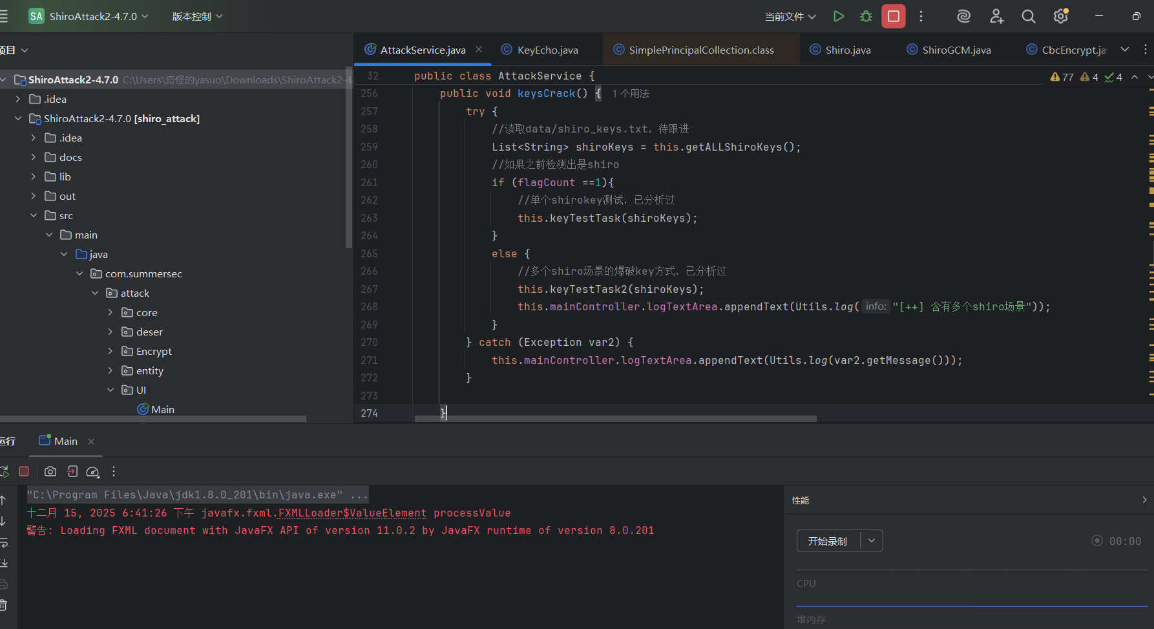Open the AI assistant spiral icon
Image resolution: width=1154 pixels, height=629 pixels.
click(x=963, y=16)
